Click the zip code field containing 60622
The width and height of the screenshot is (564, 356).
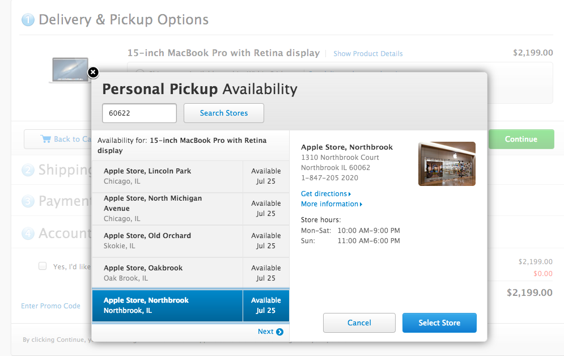coord(139,113)
